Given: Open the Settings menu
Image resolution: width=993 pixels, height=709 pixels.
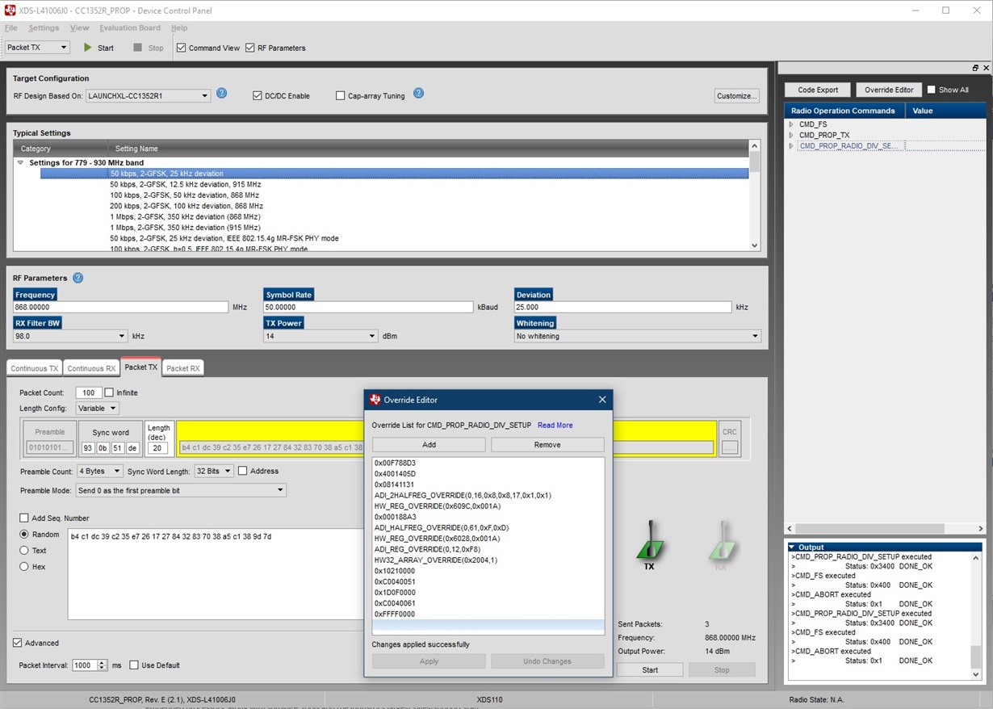Looking at the screenshot, I should (x=44, y=28).
